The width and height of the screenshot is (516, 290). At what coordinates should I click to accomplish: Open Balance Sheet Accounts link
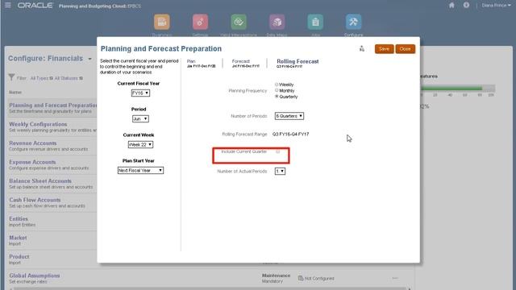tap(40, 181)
